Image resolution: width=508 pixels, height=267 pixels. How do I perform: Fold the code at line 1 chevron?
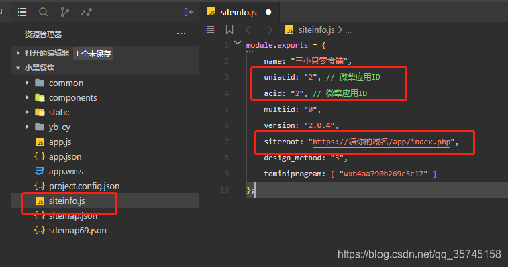click(238, 43)
